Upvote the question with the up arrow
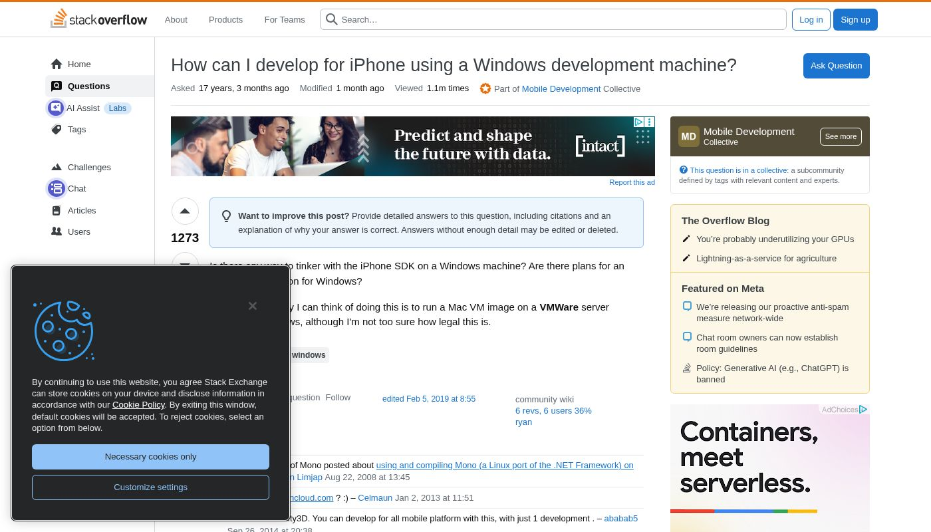Screen dimensions: 931x532 (x=185, y=211)
